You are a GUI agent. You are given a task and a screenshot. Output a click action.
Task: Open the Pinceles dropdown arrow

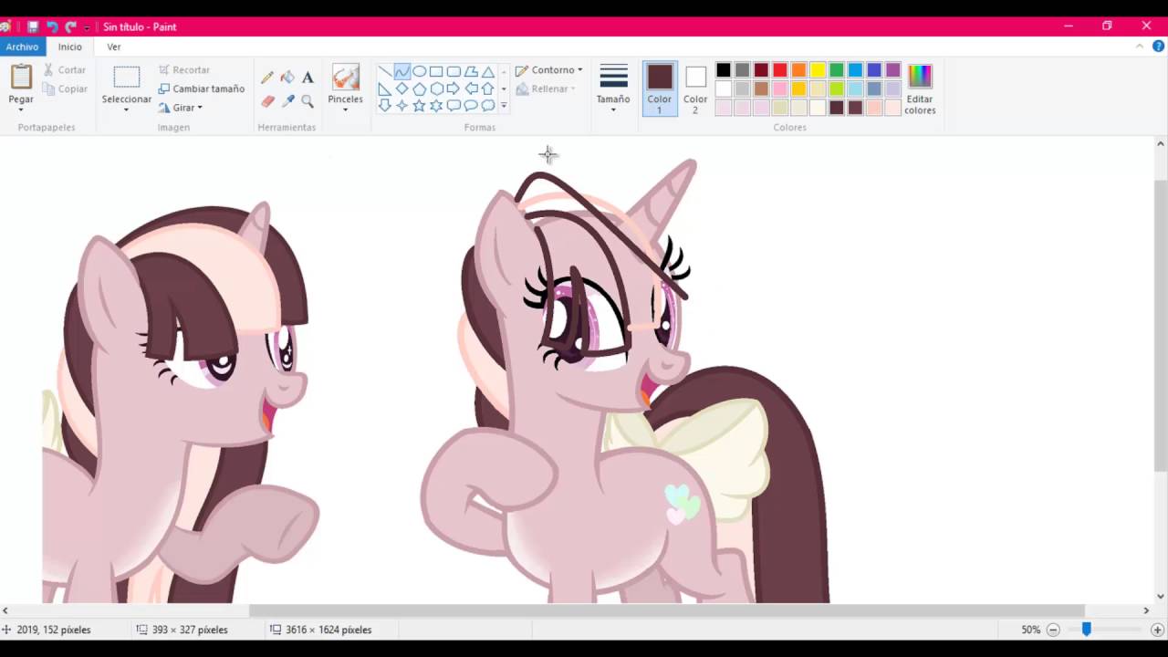point(345,110)
